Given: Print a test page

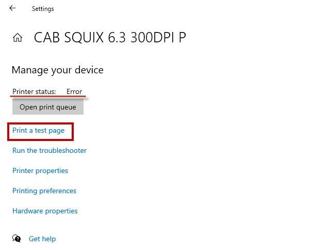Looking at the screenshot, I should (x=39, y=131).
